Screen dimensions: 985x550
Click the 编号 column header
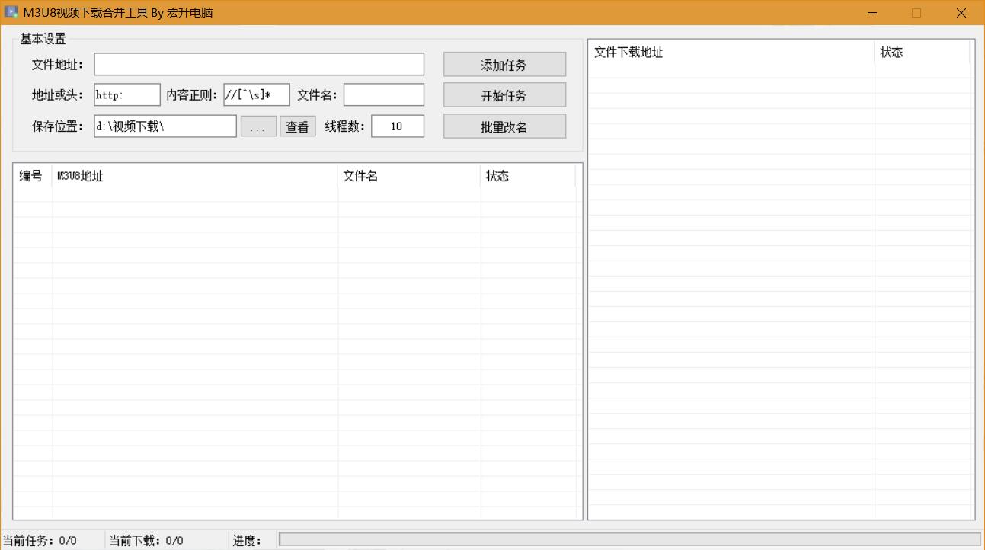tap(31, 176)
